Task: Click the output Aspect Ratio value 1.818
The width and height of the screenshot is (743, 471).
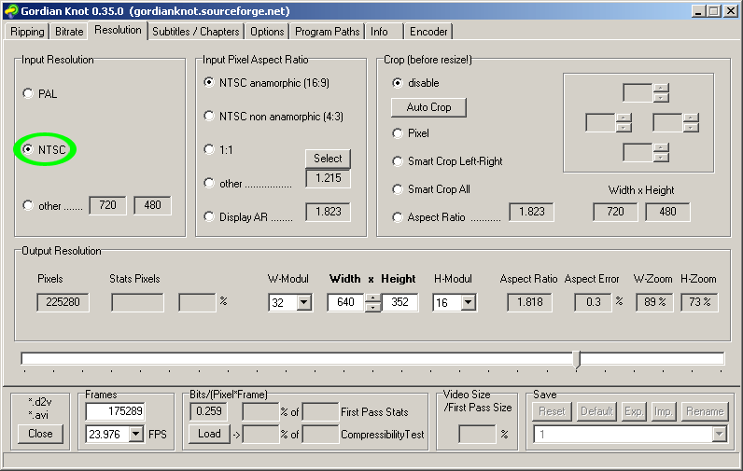Action: coord(529,302)
